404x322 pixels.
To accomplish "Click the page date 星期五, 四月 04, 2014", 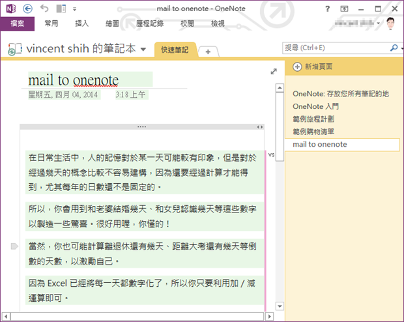I will (x=63, y=95).
